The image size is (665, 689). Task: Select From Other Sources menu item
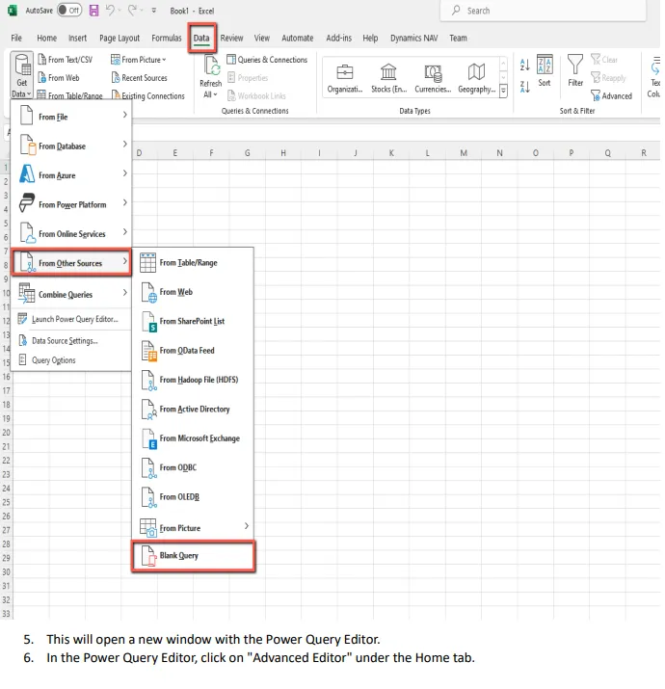click(71, 263)
